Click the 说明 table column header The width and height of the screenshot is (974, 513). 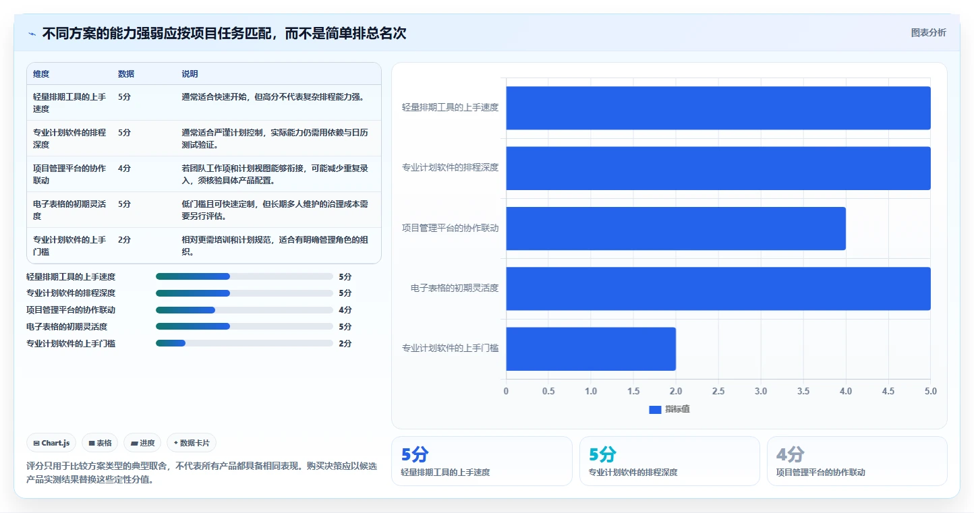pyautogui.click(x=190, y=74)
